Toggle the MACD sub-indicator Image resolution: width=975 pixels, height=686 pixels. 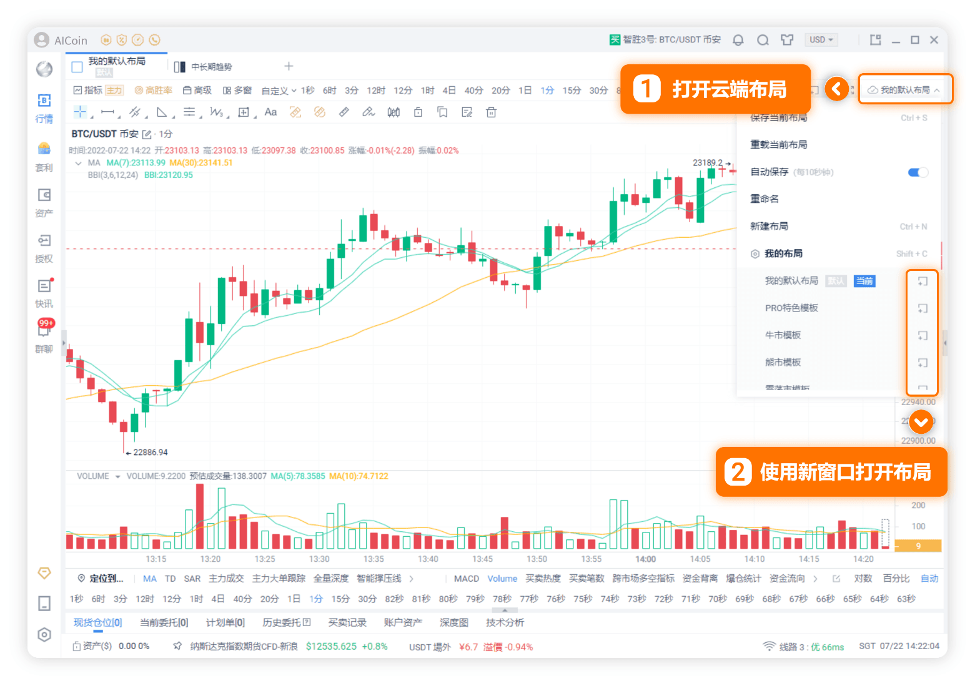click(x=467, y=579)
